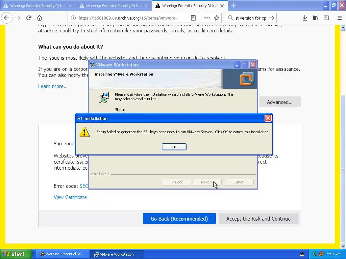The height and width of the screenshot is (259, 346).
Task: Open a new tab with plus button
Action: [x=233, y=5]
